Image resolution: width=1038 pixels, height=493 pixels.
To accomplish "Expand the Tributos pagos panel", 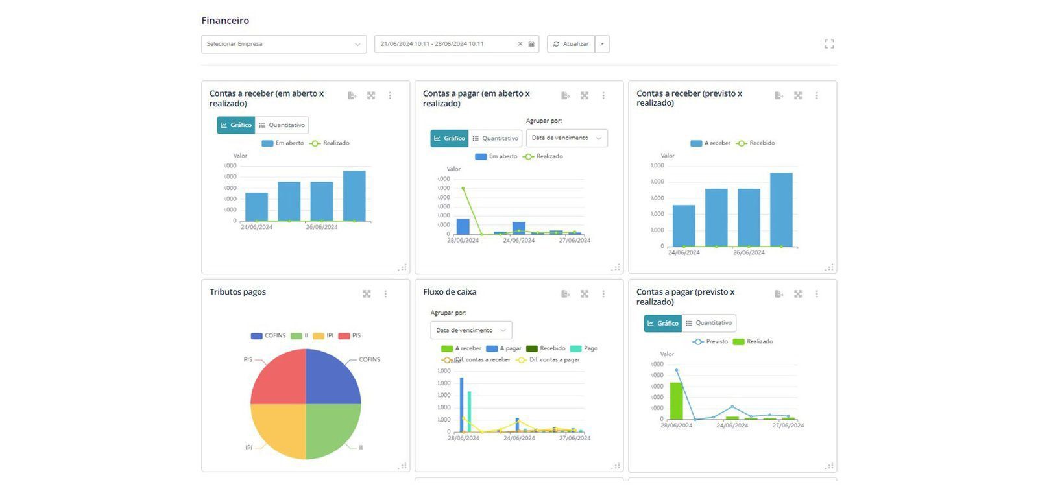I will tap(367, 294).
